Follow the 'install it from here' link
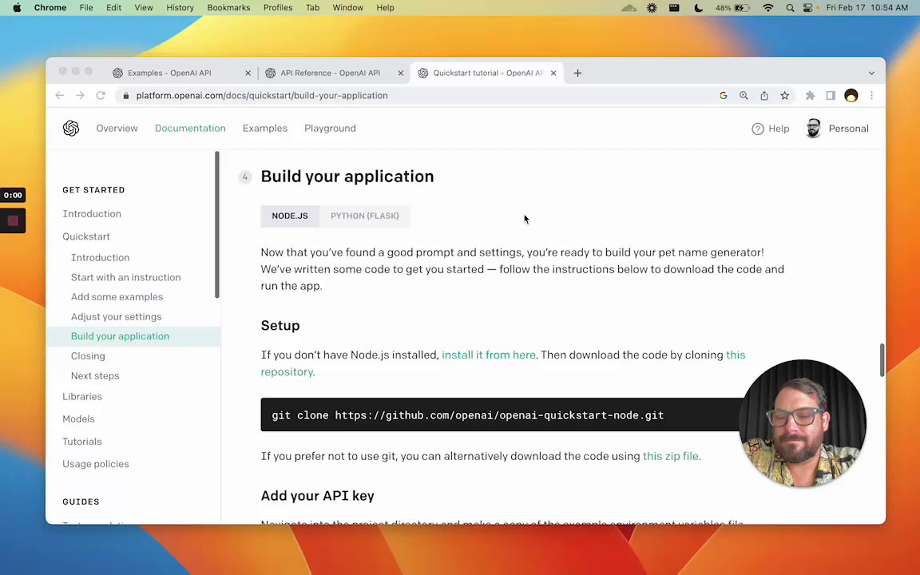The width and height of the screenshot is (920, 575). [488, 355]
